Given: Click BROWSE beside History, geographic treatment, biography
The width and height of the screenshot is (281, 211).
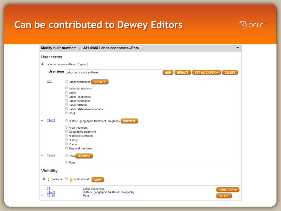Looking at the screenshot, I should [130, 121].
